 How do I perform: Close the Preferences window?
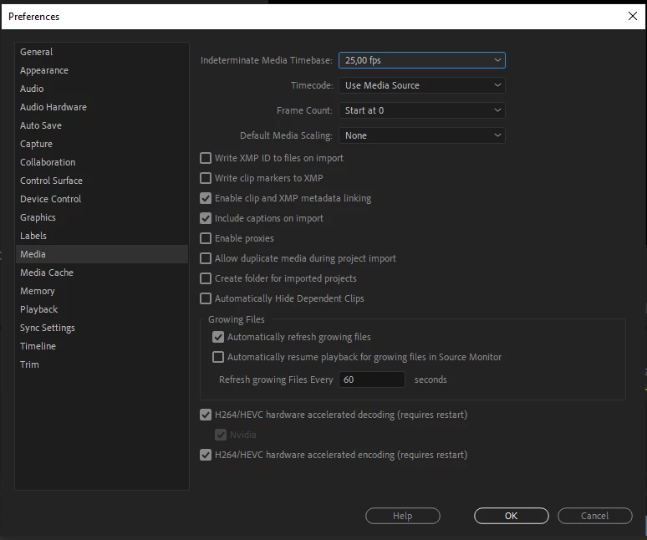pos(633,16)
